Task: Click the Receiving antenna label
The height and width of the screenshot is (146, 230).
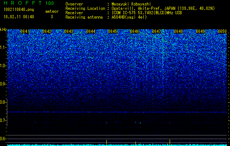Action: (x=84, y=17)
